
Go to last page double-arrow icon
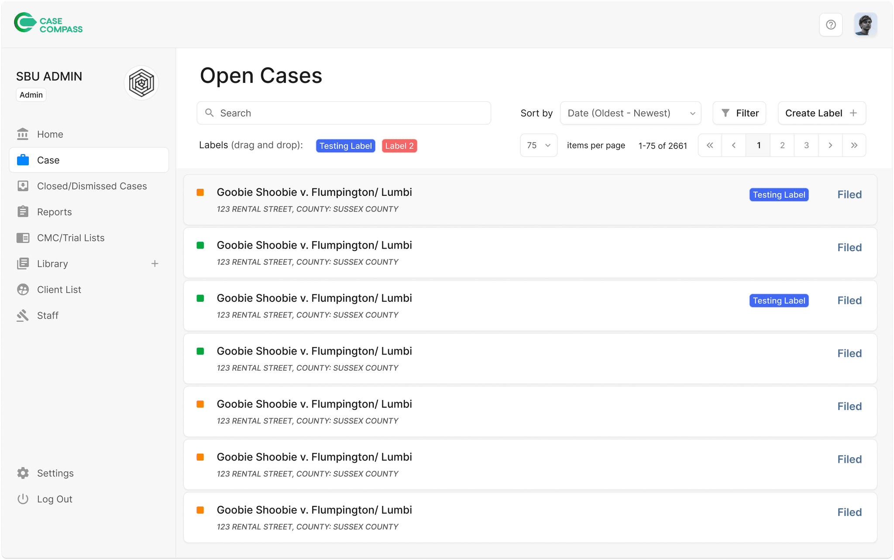(854, 145)
